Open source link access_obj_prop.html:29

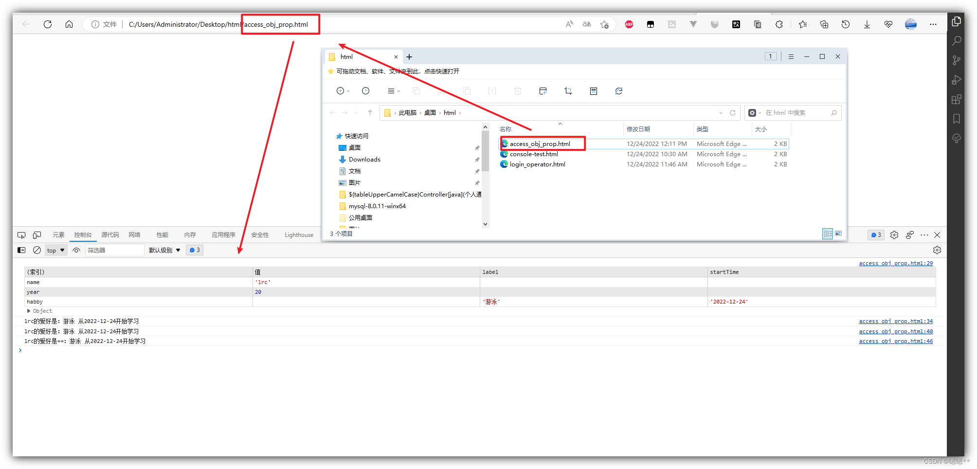coord(896,263)
